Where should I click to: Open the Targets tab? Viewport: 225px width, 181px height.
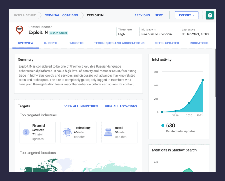76,43
